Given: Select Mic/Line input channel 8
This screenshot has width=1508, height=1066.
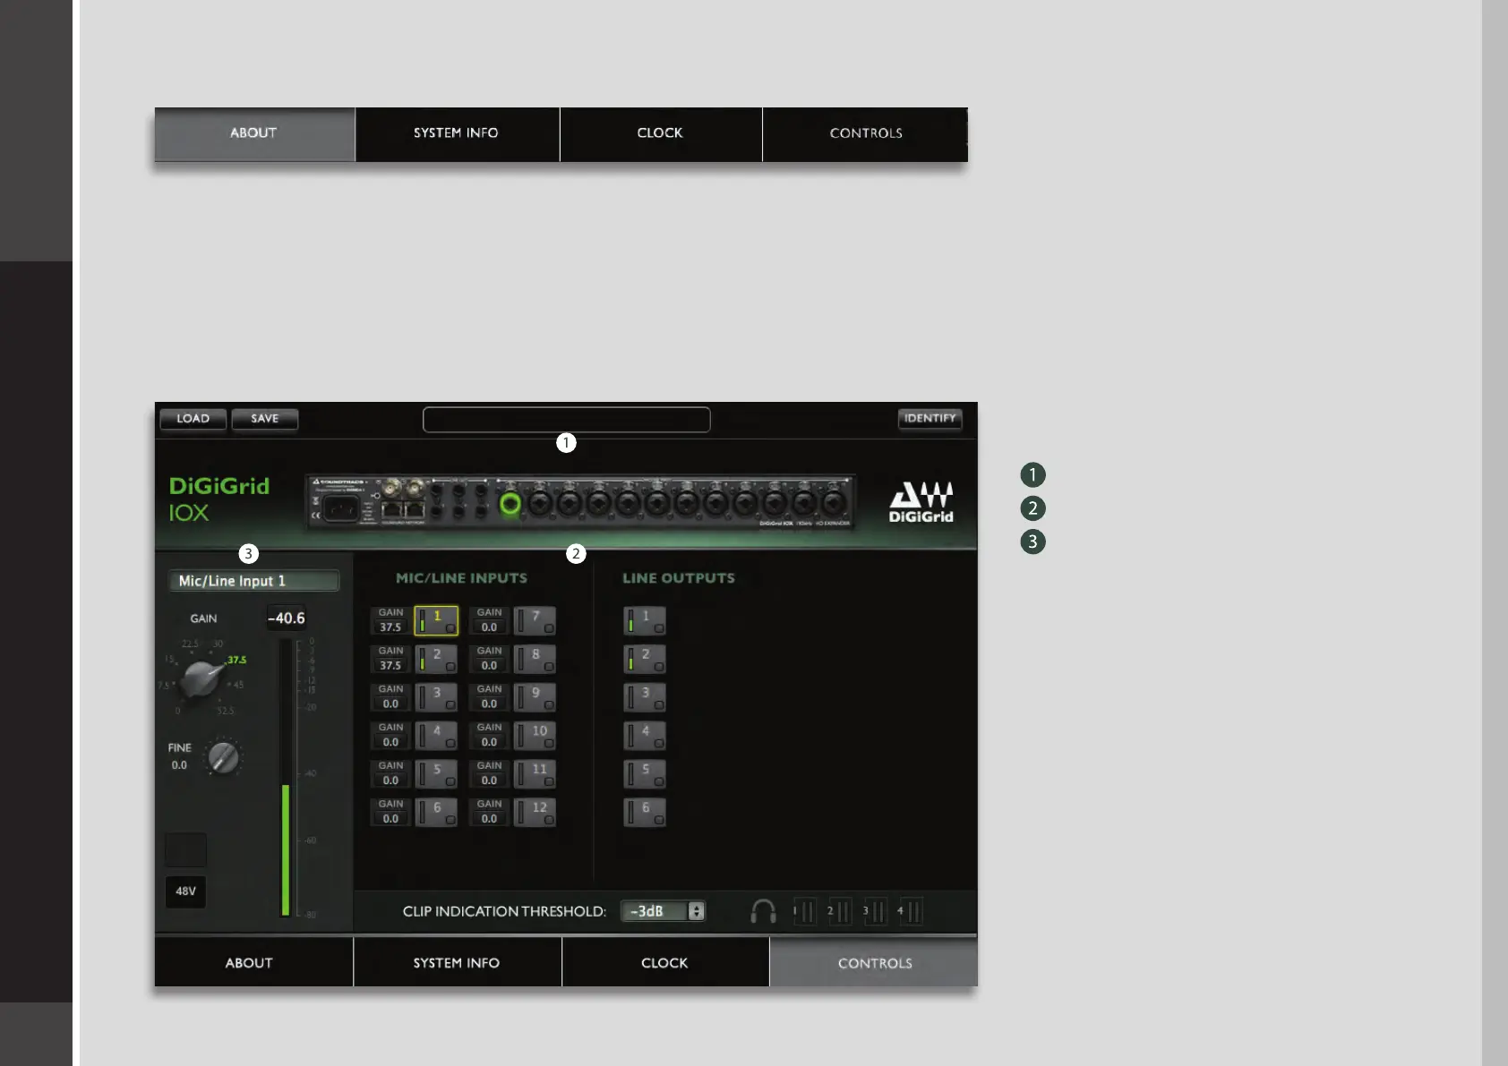Looking at the screenshot, I should 535,659.
